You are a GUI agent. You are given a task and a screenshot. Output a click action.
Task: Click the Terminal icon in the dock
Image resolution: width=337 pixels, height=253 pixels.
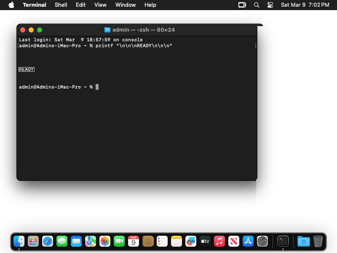pos(283,241)
